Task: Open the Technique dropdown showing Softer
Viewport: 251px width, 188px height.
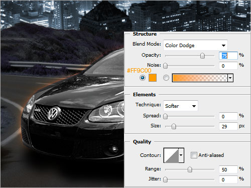Action: click(181, 106)
